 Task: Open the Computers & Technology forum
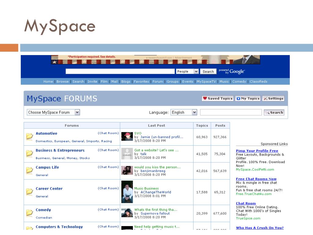(59, 227)
